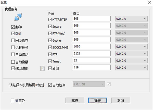Click the 取消 button

click(121, 101)
